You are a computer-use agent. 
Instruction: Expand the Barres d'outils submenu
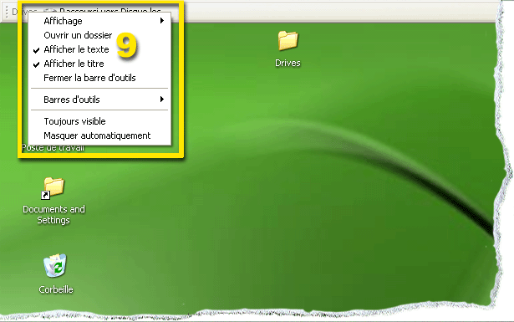pyautogui.click(x=99, y=100)
